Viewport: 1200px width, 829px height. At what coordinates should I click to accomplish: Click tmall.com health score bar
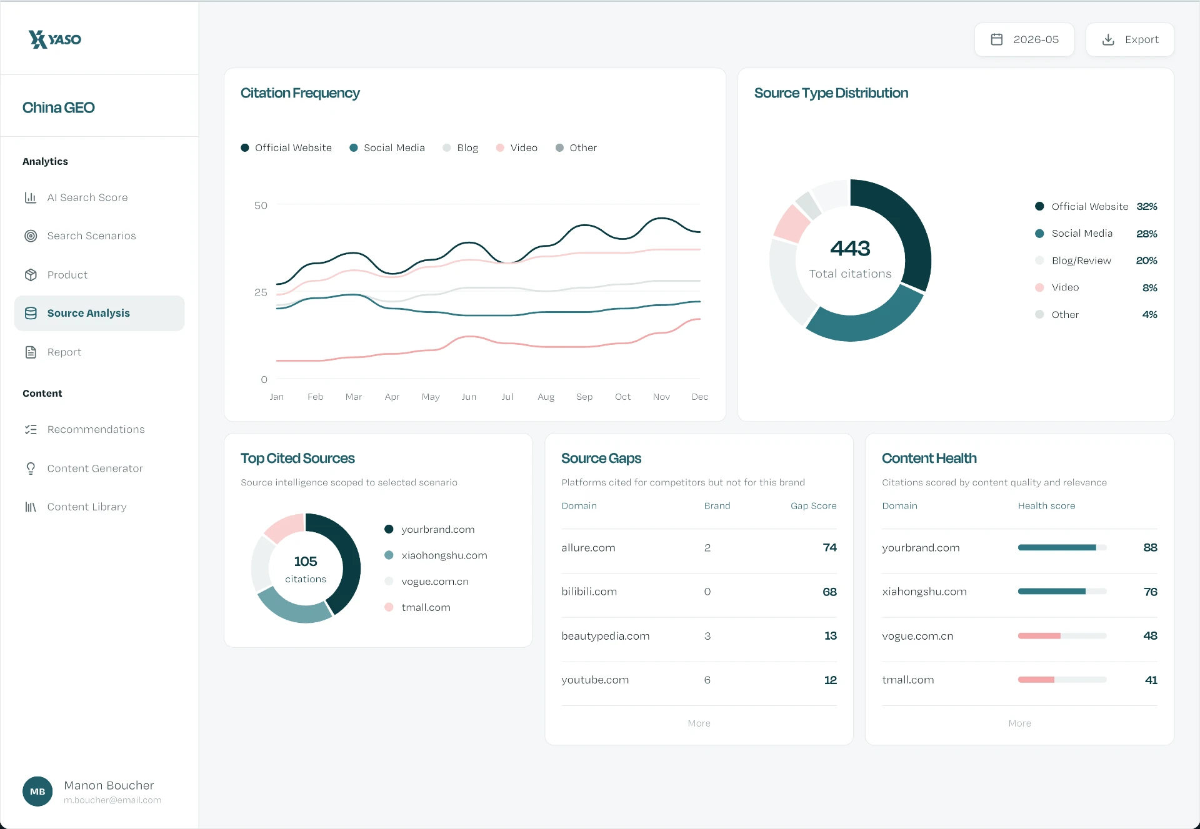pyautogui.click(x=1062, y=680)
